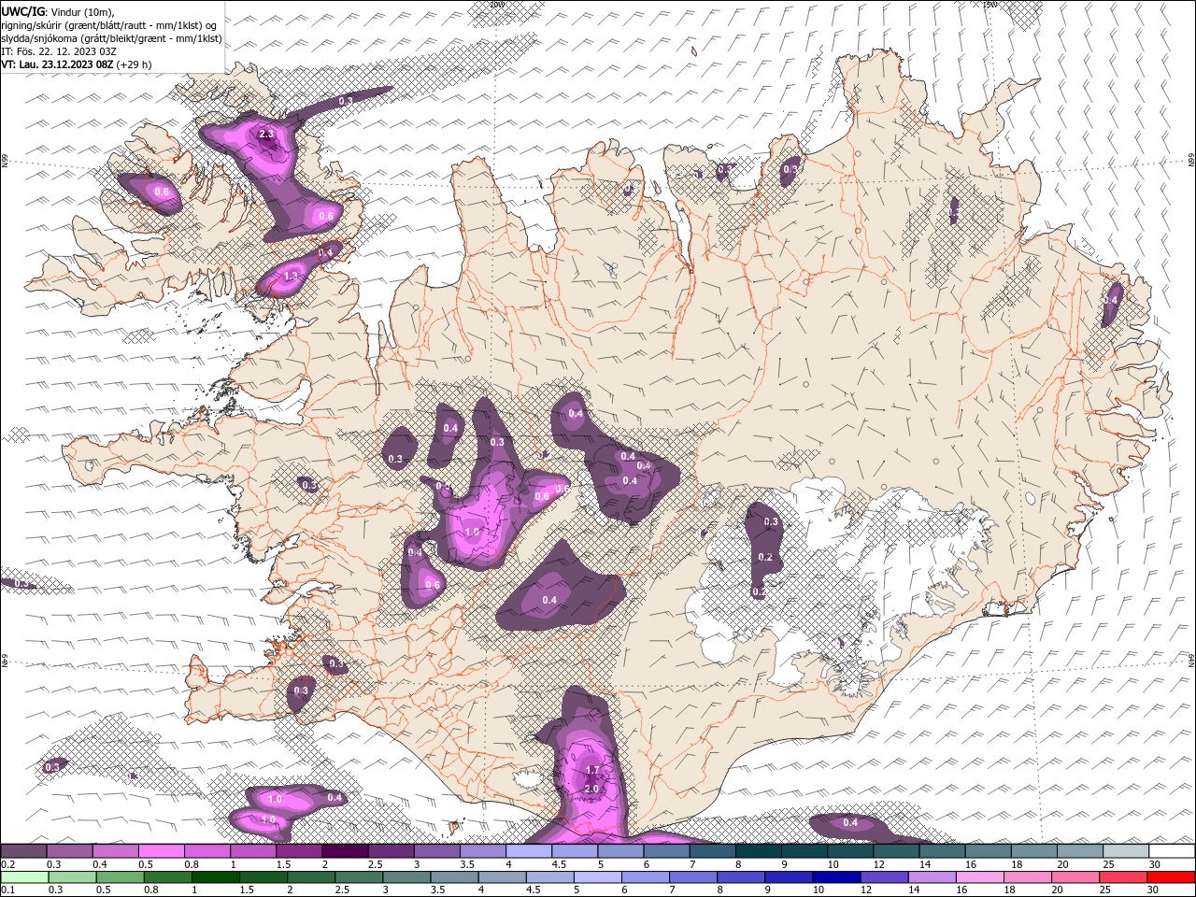1196x897 pixels.
Task: Click the 0.1 label in the green rain scale
Action: pos(6,890)
